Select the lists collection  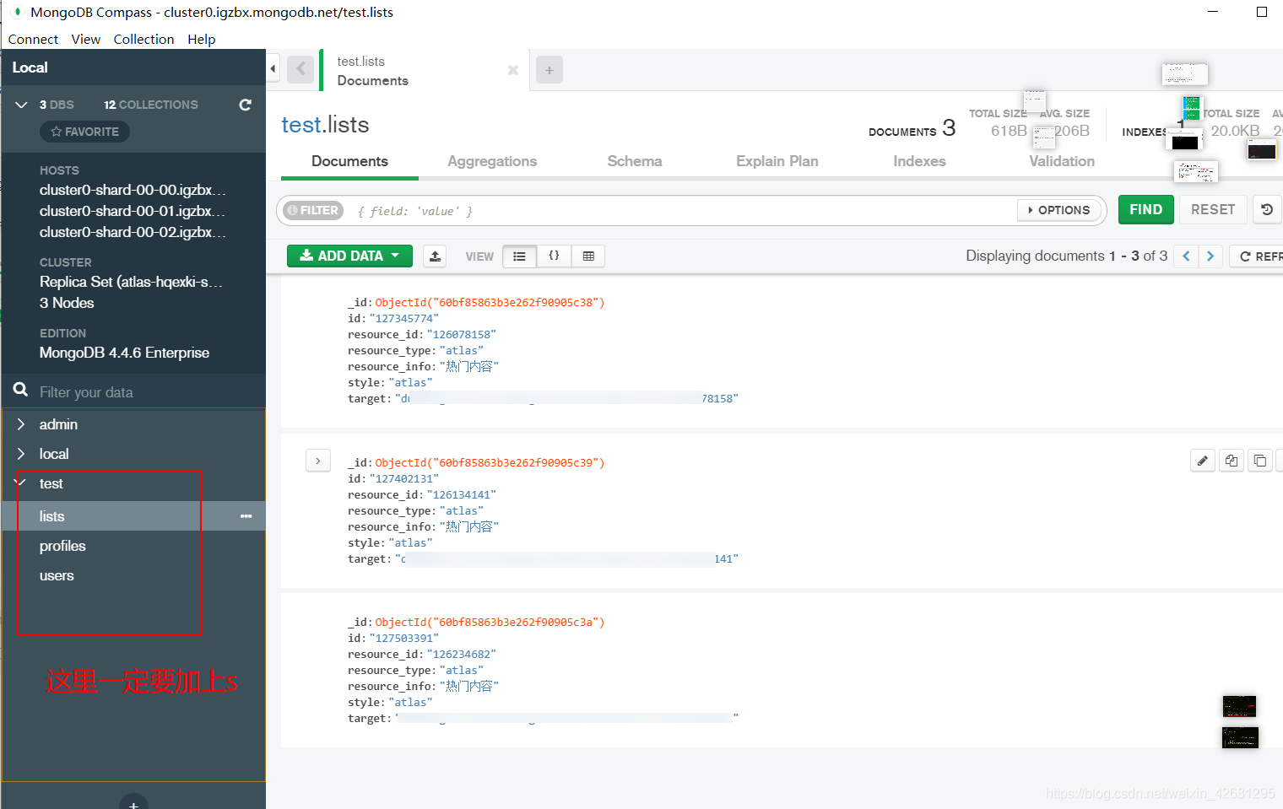click(133, 516)
